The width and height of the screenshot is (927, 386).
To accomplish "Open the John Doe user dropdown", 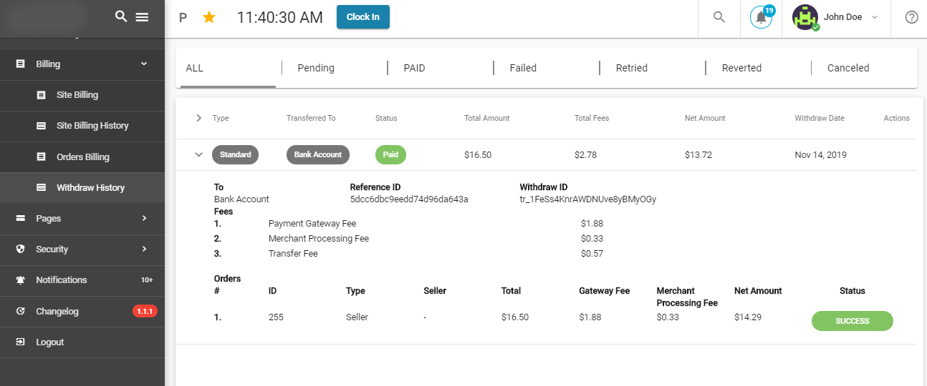I will coord(874,18).
